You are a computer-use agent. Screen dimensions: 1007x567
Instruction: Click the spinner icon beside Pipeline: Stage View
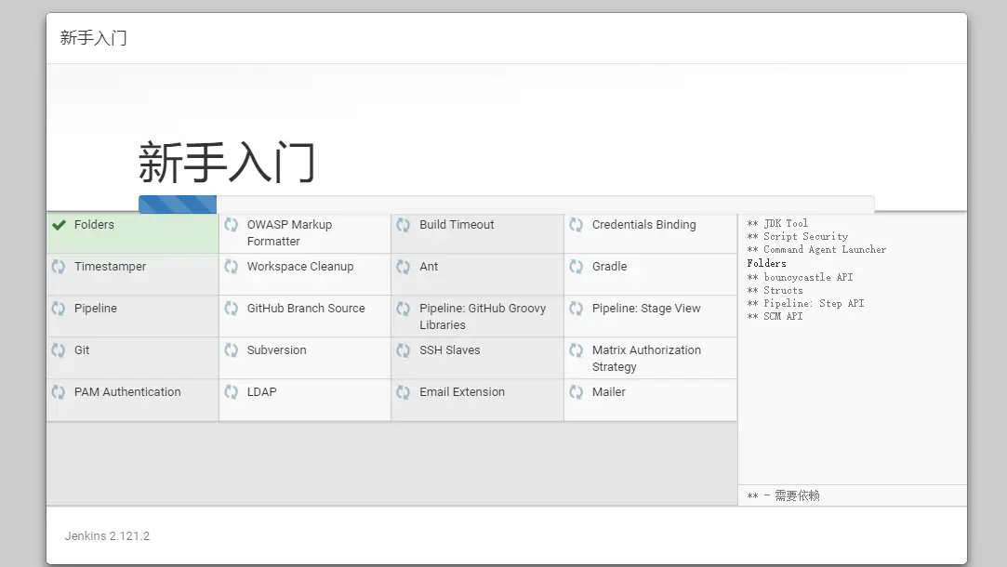click(576, 309)
